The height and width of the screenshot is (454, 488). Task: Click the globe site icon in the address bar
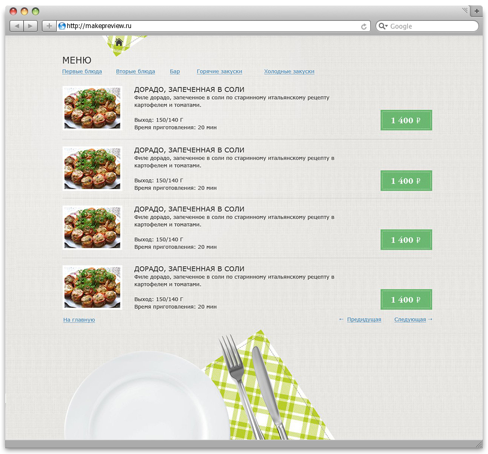62,26
